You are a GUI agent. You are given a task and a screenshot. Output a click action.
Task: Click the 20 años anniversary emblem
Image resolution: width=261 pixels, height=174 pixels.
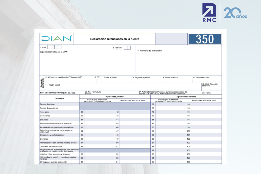tap(235, 13)
